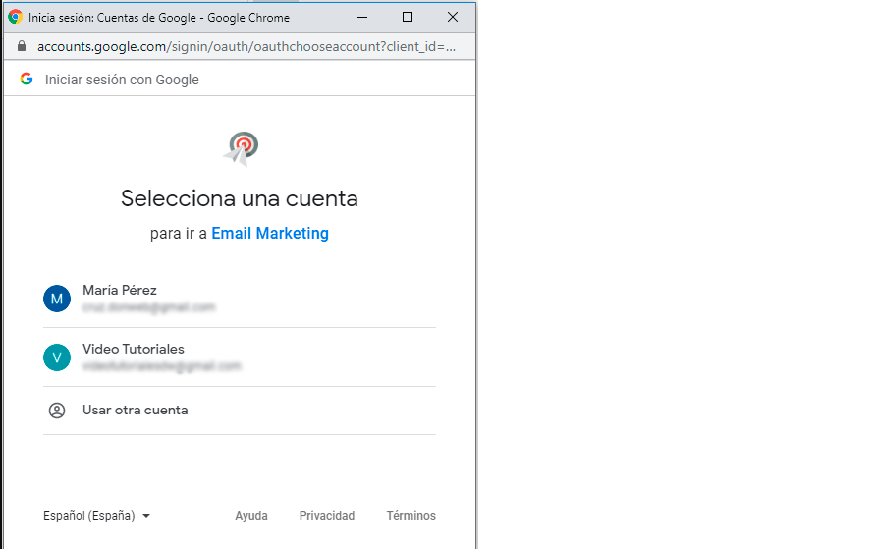The width and height of the screenshot is (876, 549).
Task: Choose the Video Tutoriales account
Action: (x=239, y=357)
